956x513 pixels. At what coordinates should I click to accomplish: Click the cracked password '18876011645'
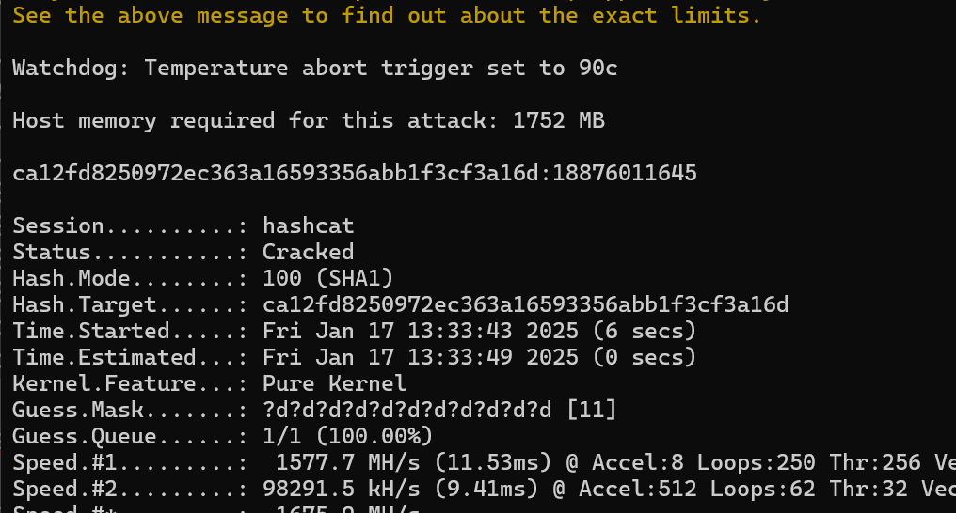click(x=625, y=174)
